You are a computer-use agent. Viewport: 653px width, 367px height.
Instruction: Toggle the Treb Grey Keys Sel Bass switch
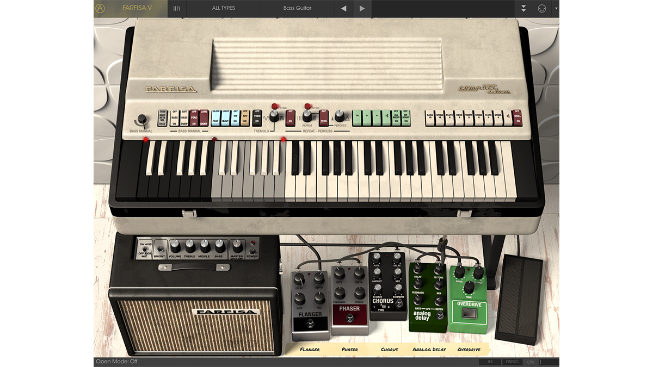pos(162,118)
